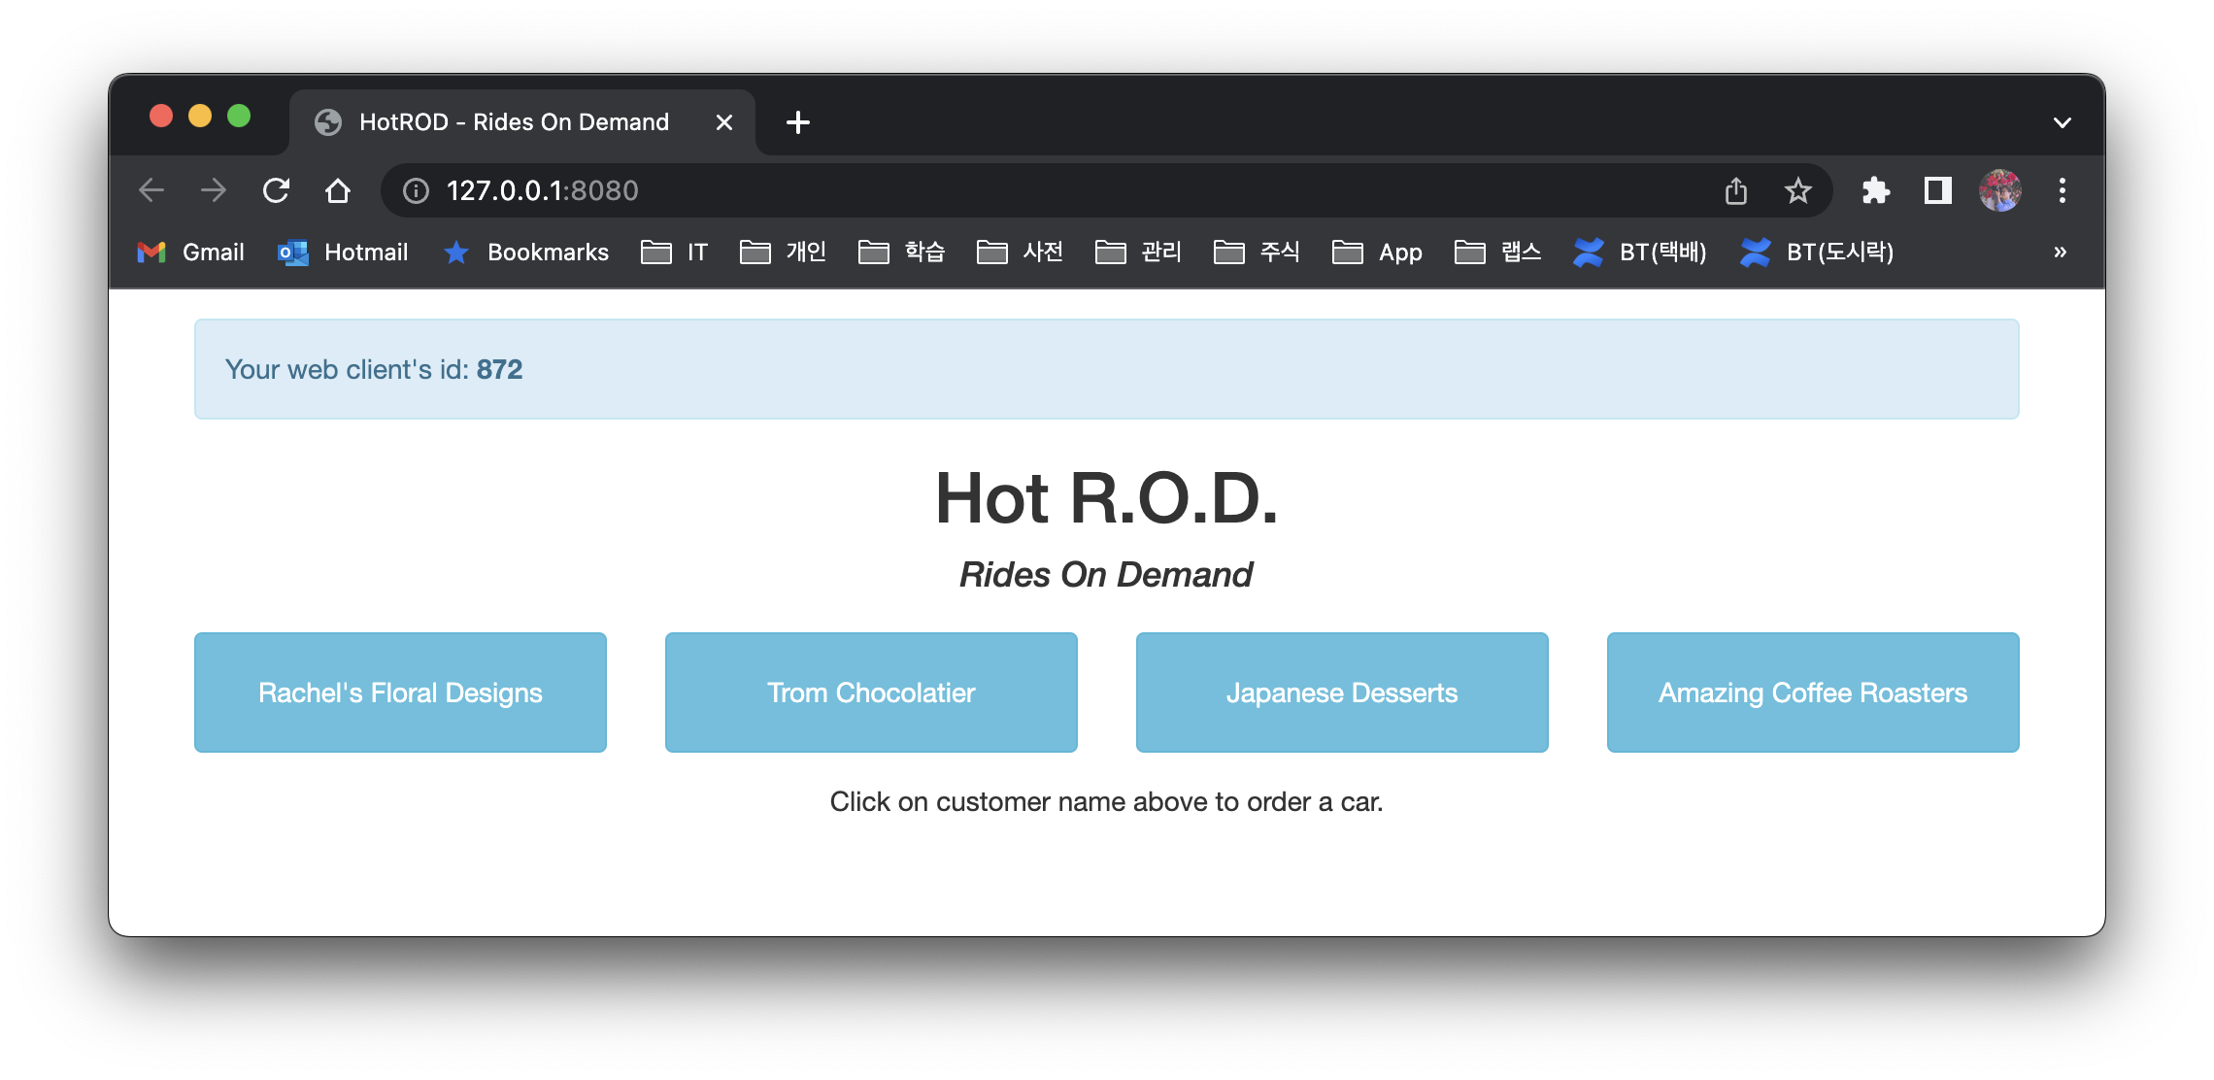Click the browser back navigation arrow
The height and width of the screenshot is (1080, 2214).
click(151, 190)
